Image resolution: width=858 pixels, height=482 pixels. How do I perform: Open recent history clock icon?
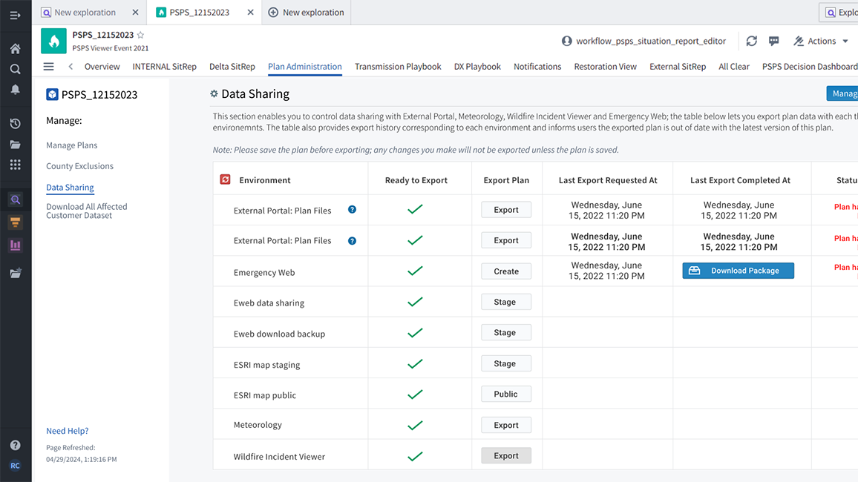pos(15,124)
